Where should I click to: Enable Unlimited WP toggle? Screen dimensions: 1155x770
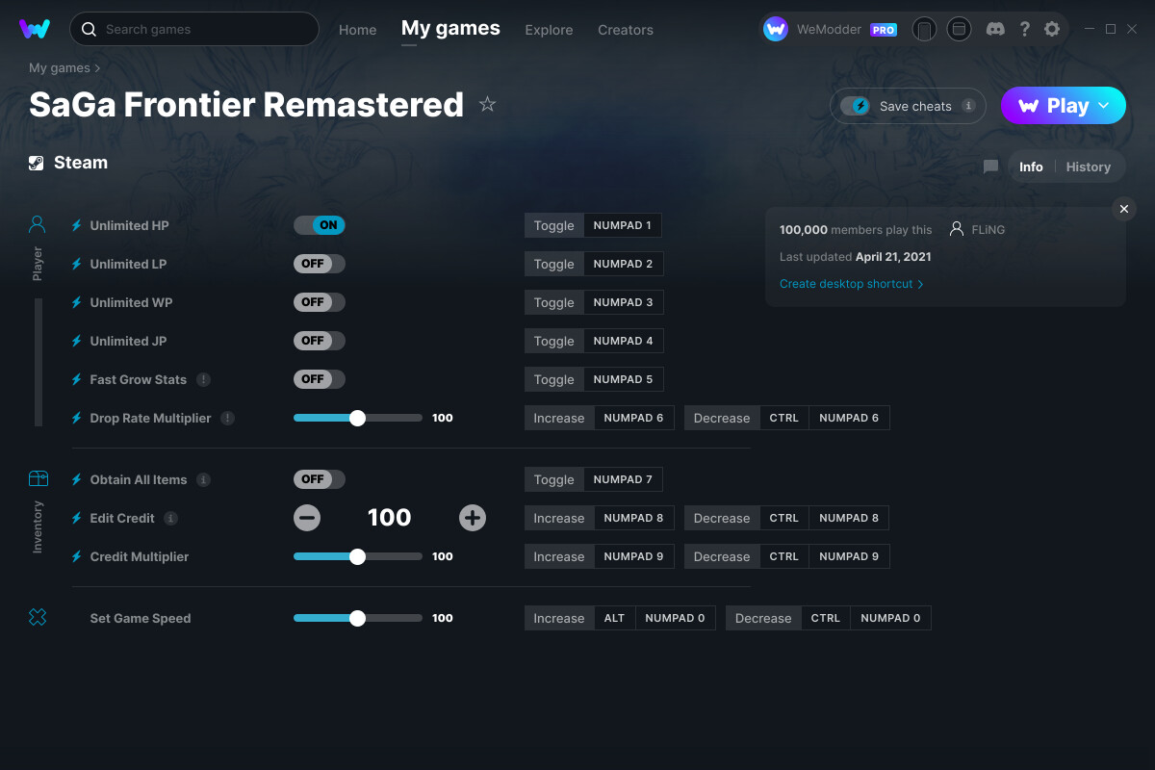pyautogui.click(x=320, y=302)
